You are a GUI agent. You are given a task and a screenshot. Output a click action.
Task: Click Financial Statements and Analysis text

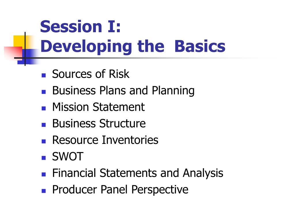click(138, 173)
